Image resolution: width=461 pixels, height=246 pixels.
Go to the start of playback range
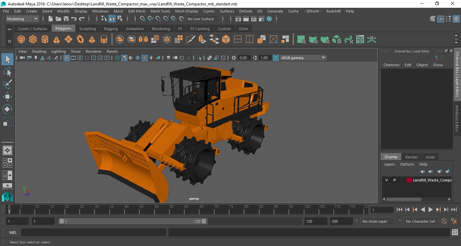(x=400, y=210)
